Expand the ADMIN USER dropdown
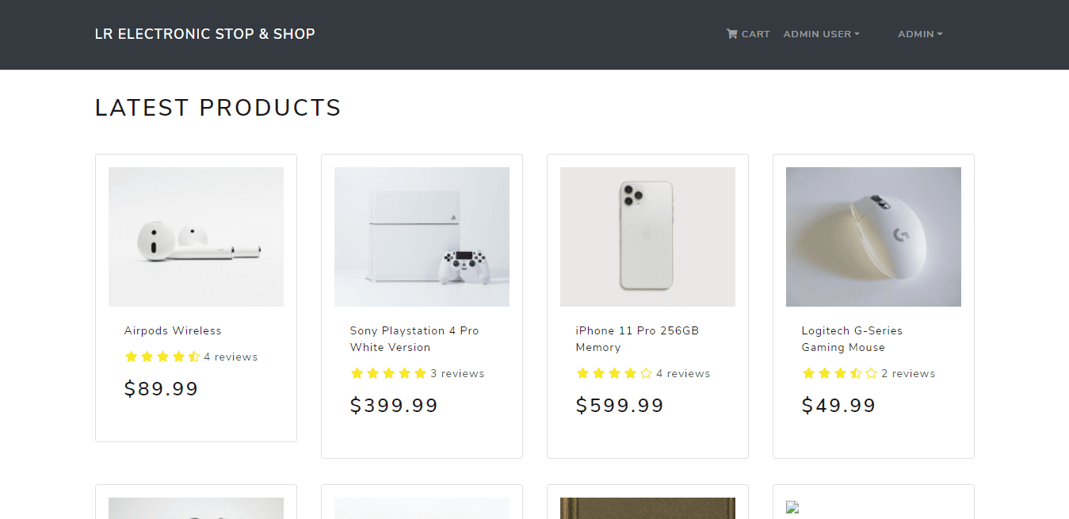1069x519 pixels. click(x=821, y=33)
